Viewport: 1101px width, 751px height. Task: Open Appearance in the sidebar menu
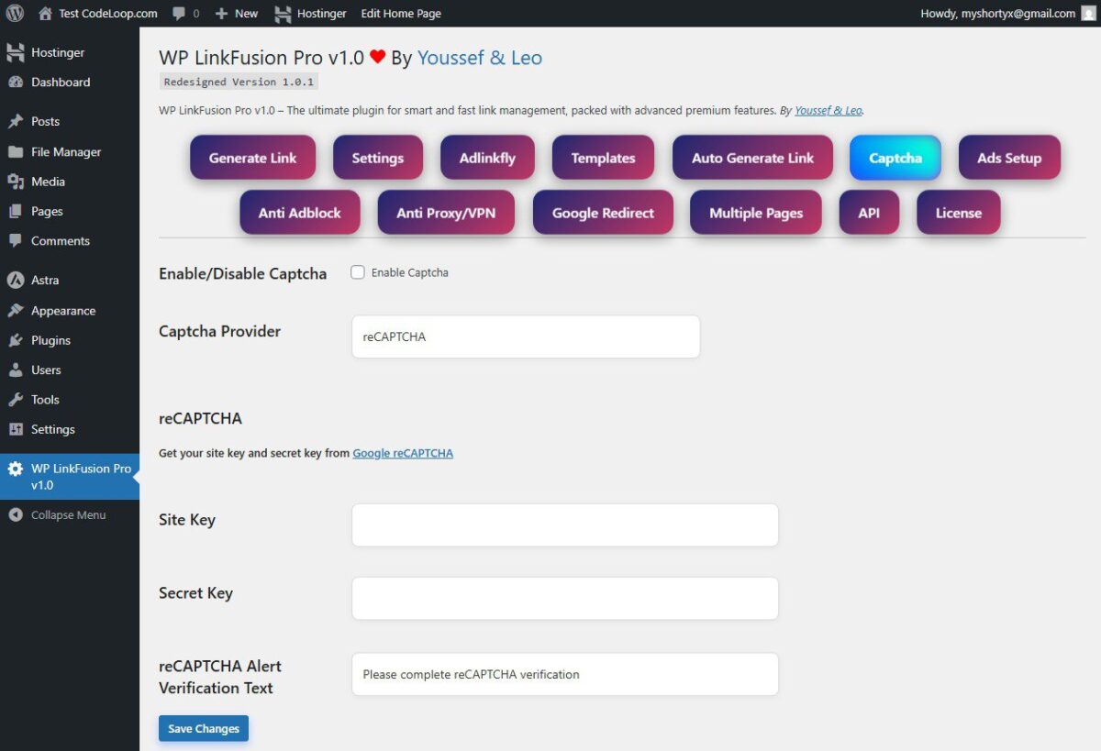click(x=63, y=311)
